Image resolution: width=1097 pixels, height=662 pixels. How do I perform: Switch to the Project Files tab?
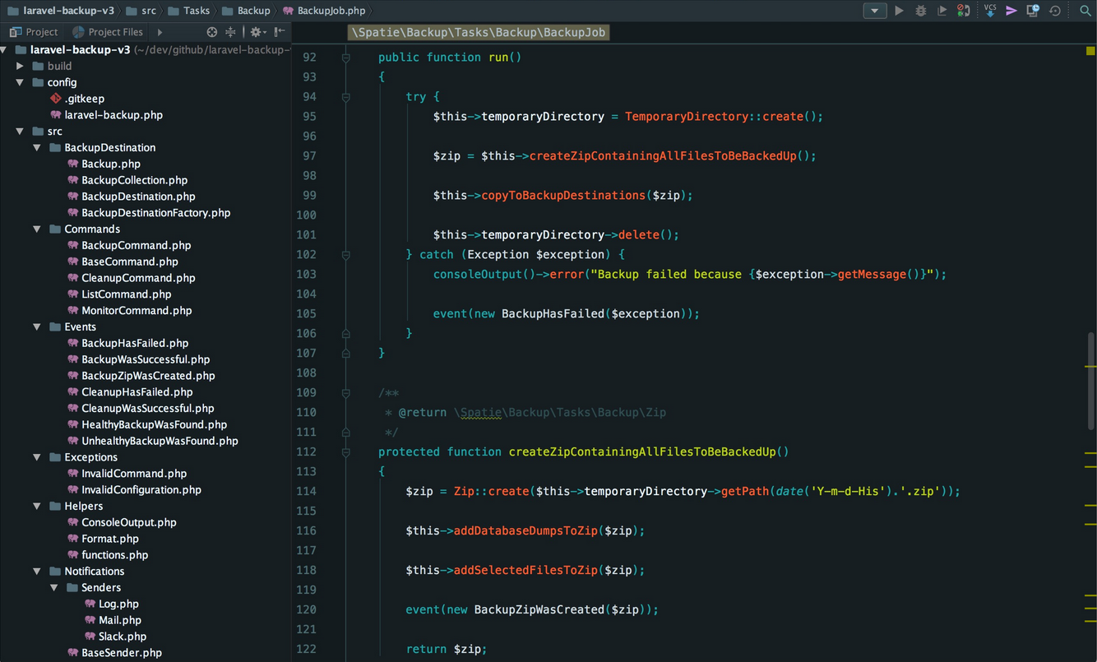(x=108, y=32)
